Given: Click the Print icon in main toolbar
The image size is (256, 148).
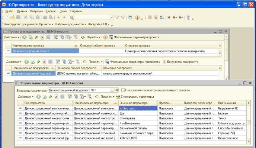Looking at the screenshot, I should (x=45, y=17).
